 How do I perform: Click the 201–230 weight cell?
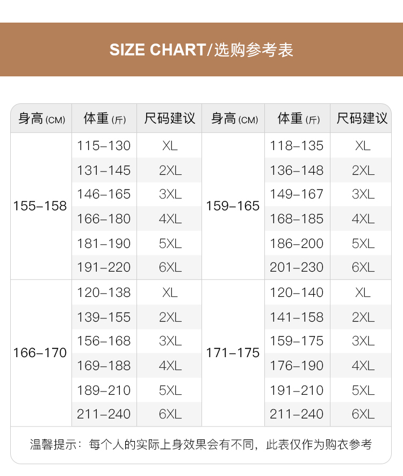click(297, 267)
